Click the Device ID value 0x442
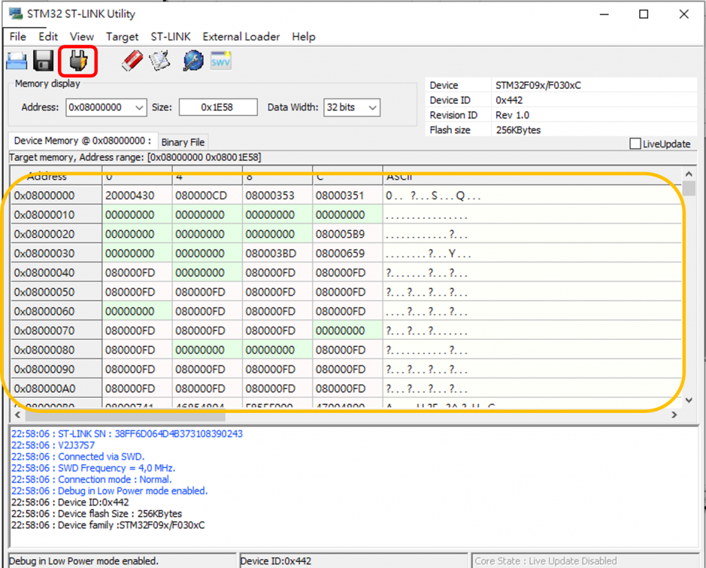This screenshot has width=706, height=568. pyautogui.click(x=510, y=101)
